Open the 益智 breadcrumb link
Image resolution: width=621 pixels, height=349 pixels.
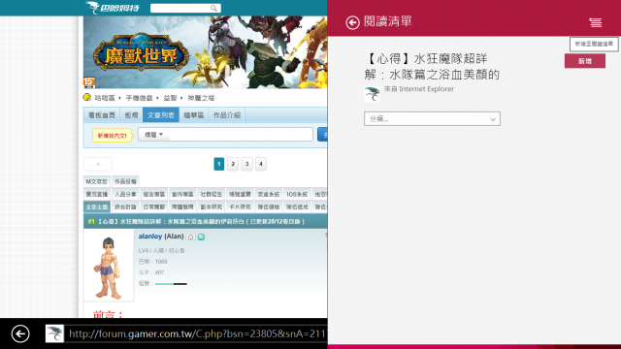170,98
